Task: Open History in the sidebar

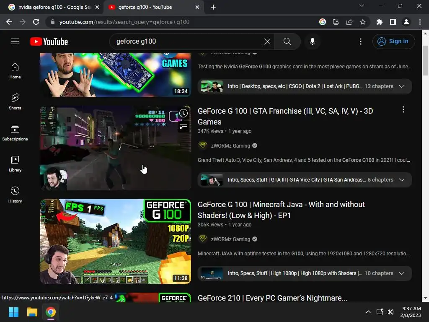Action: [x=15, y=195]
